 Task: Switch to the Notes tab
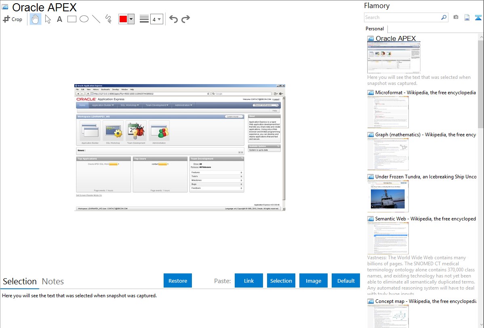pos(53,281)
